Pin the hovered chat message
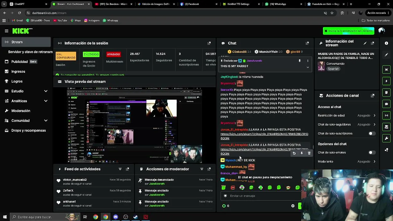Screen dimensions: 393x221 [302, 153]
